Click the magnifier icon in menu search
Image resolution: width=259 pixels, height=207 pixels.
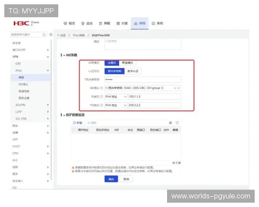point(44,34)
